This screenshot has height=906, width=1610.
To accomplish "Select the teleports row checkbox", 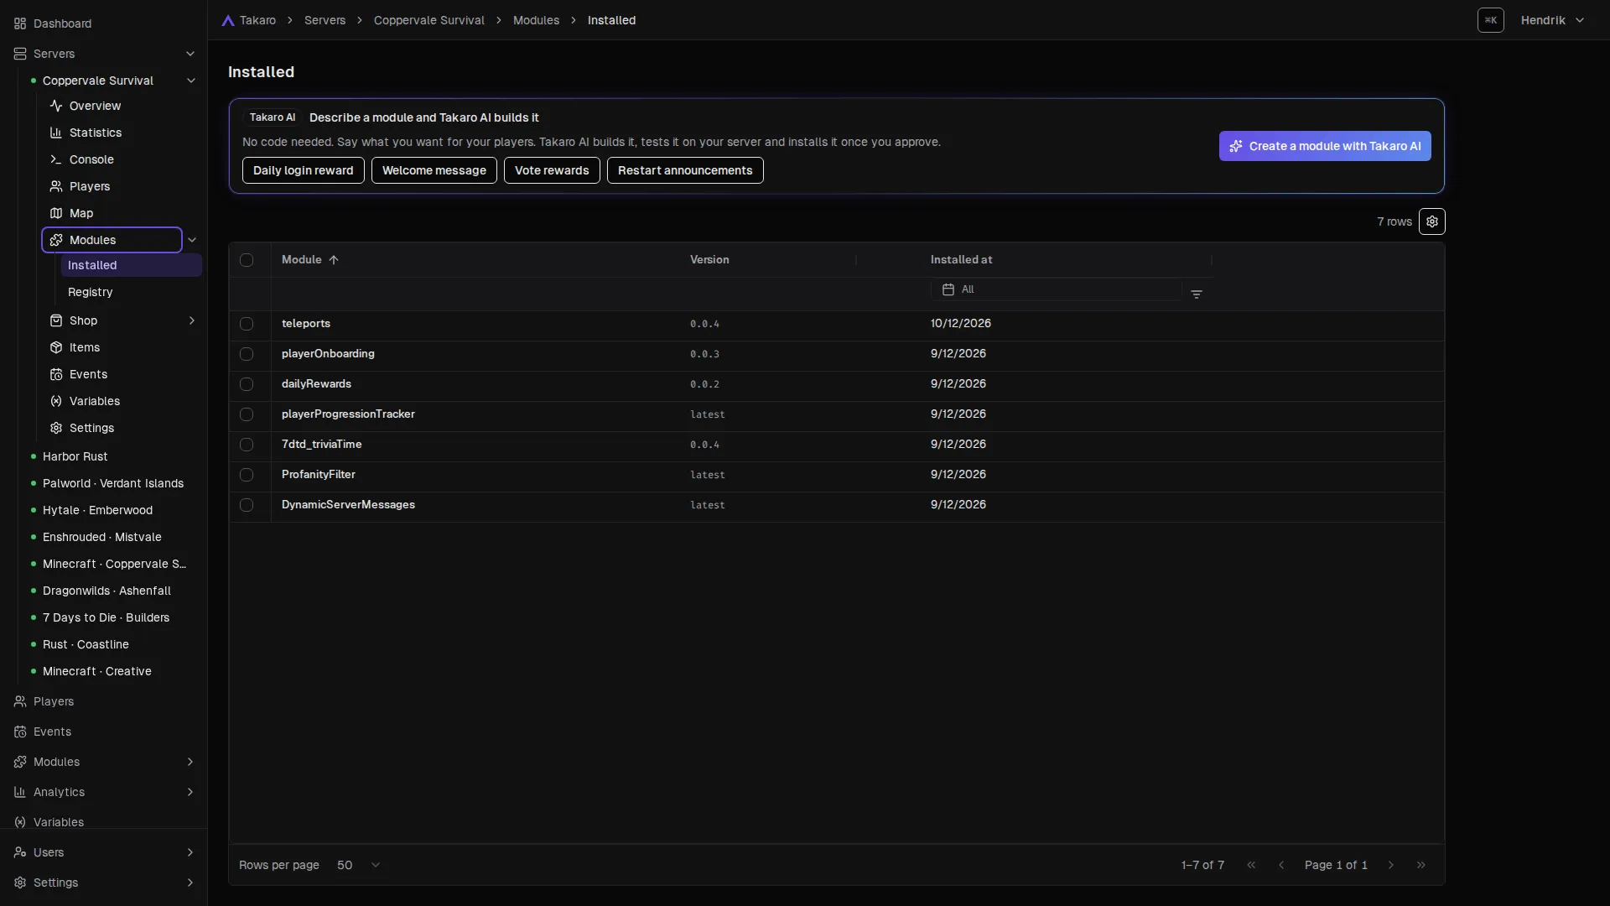I will click(247, 324).
